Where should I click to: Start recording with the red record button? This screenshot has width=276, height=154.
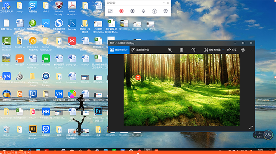click(121, 11)
